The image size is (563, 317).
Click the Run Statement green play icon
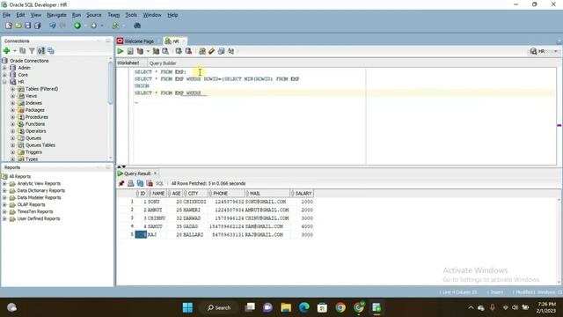121,51
